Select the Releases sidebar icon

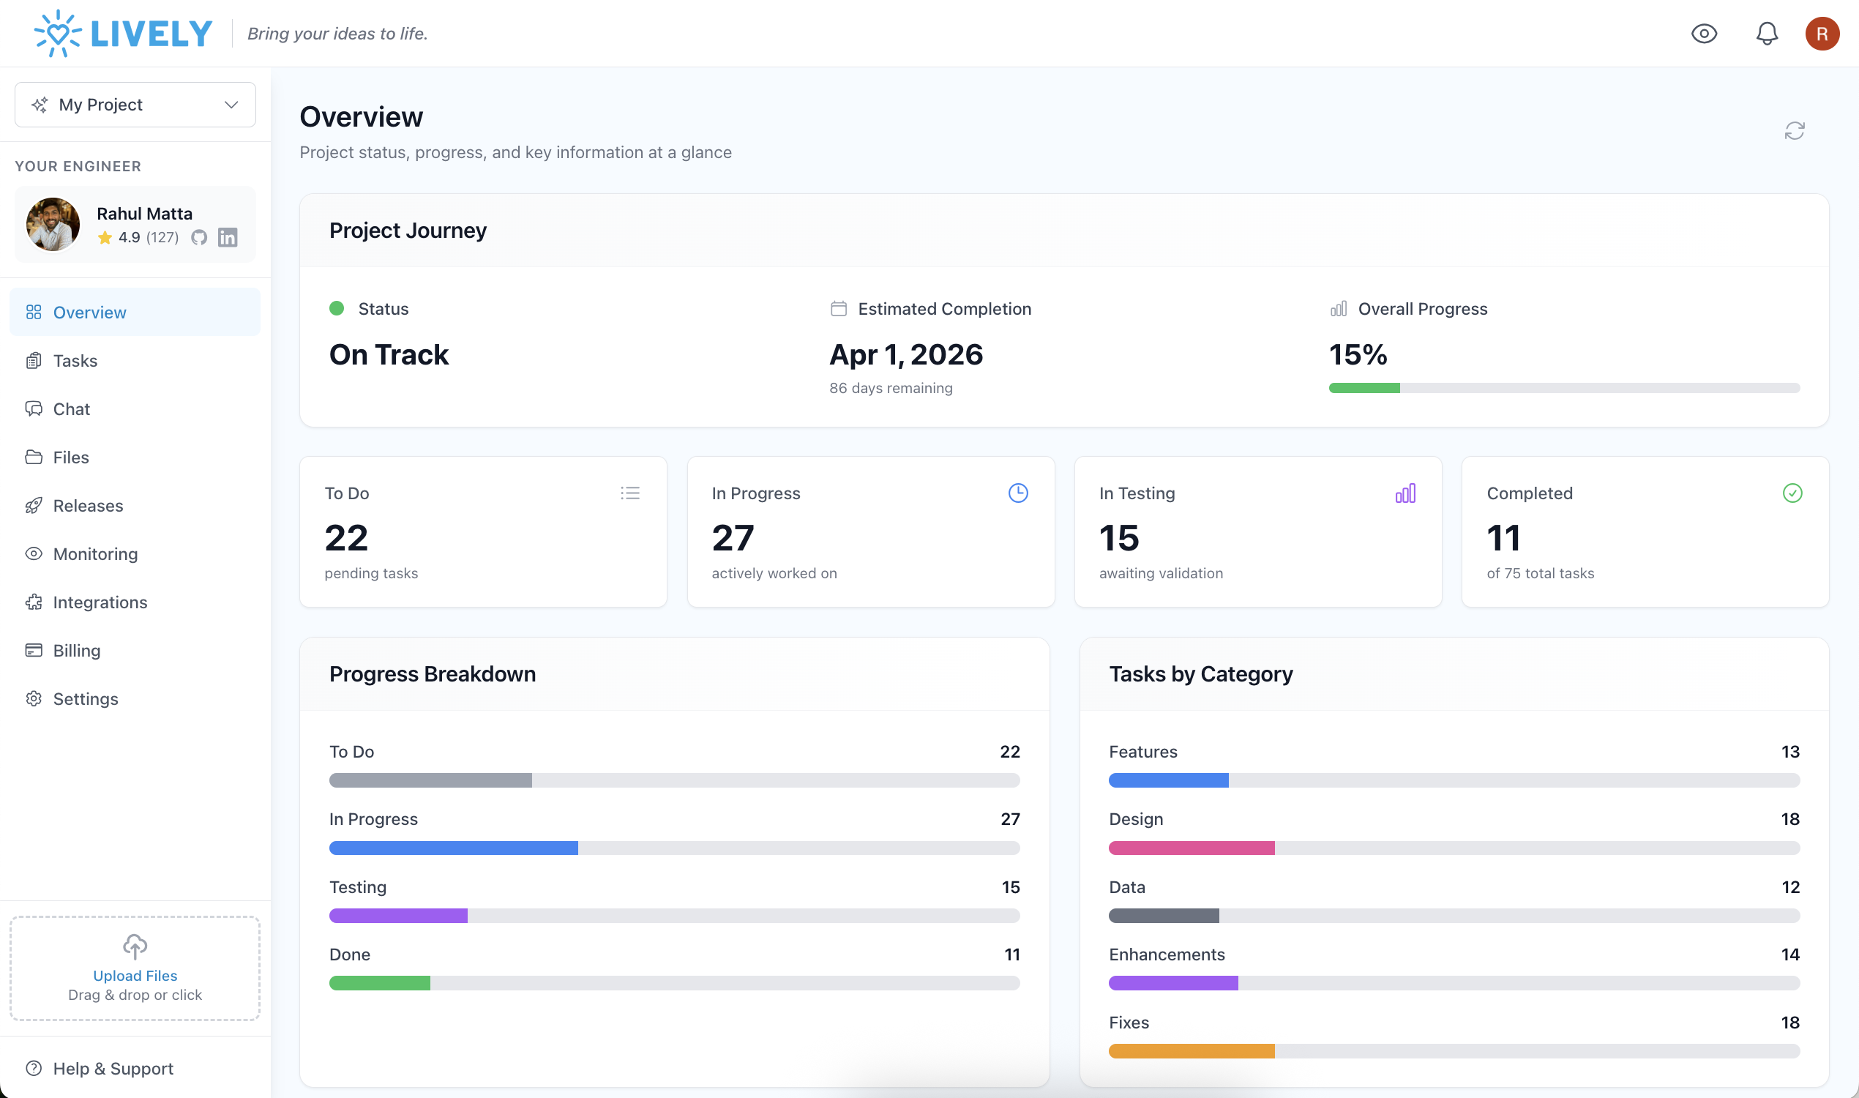click(x=34, y=505)
